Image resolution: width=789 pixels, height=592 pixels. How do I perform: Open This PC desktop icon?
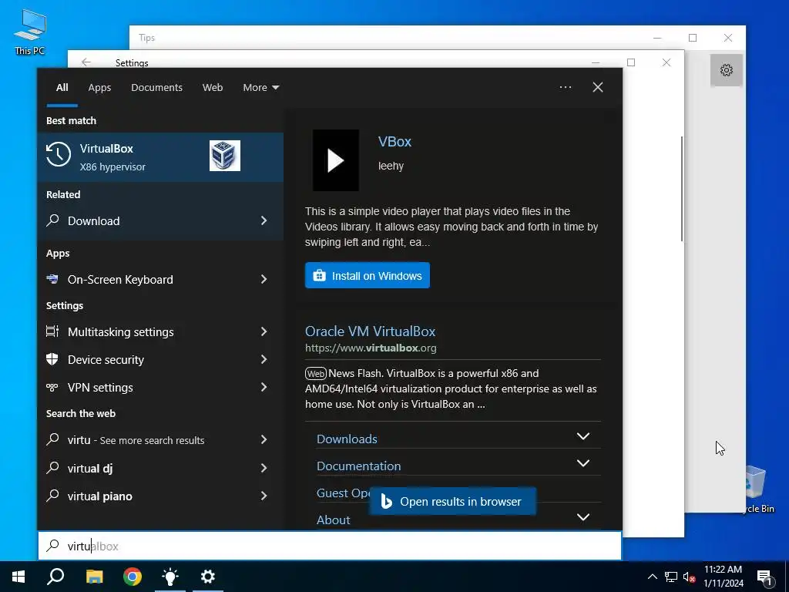30,32
